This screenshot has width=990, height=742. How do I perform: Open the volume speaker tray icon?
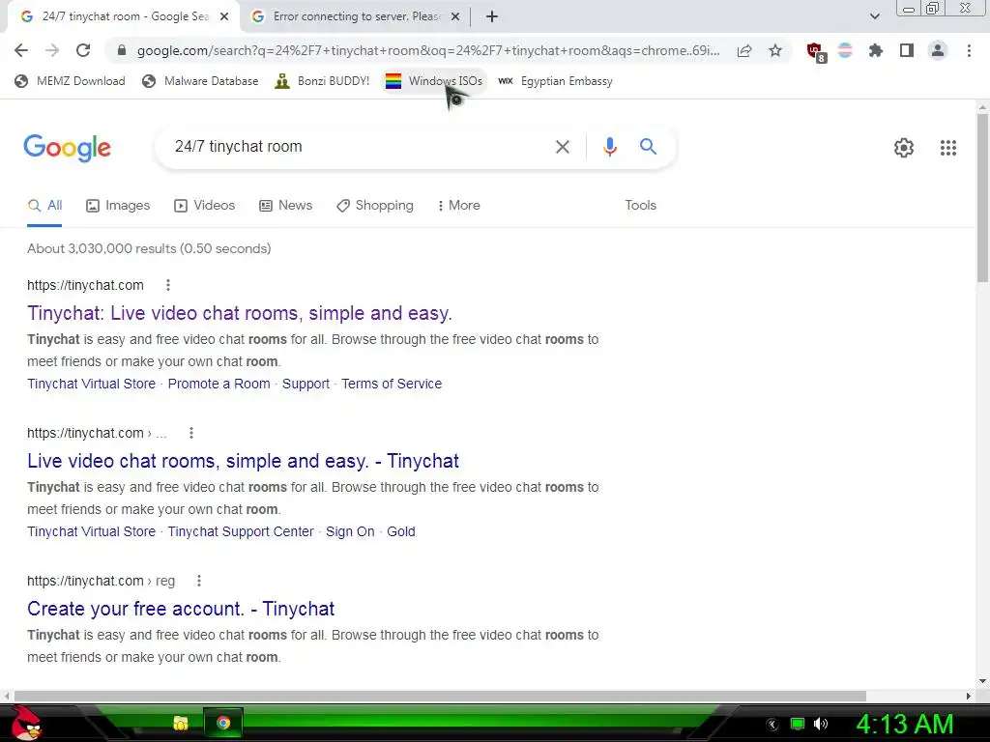[x=821, y=724]
